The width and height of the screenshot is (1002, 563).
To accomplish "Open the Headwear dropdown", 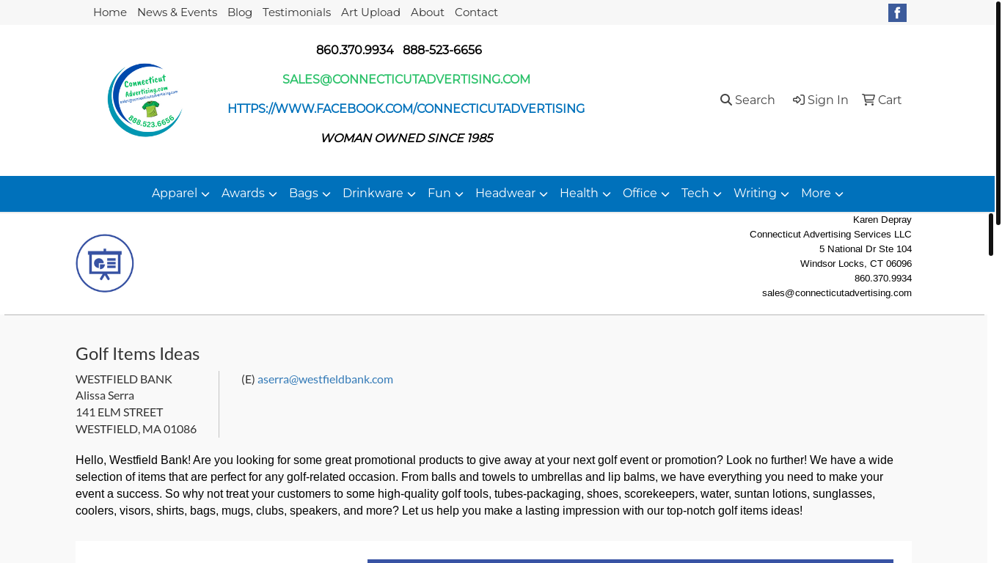I will 511,194.
